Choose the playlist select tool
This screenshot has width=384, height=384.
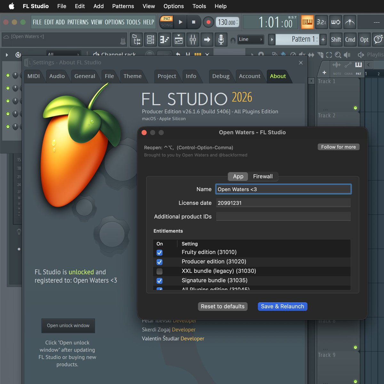point(329,55)
